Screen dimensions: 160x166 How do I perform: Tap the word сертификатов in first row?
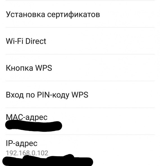tap(74, 15)
